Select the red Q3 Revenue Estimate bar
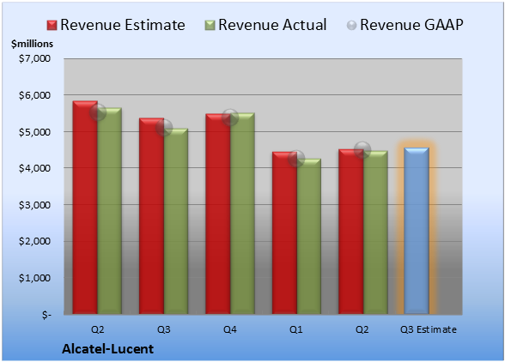 click(x=152, y=216)
